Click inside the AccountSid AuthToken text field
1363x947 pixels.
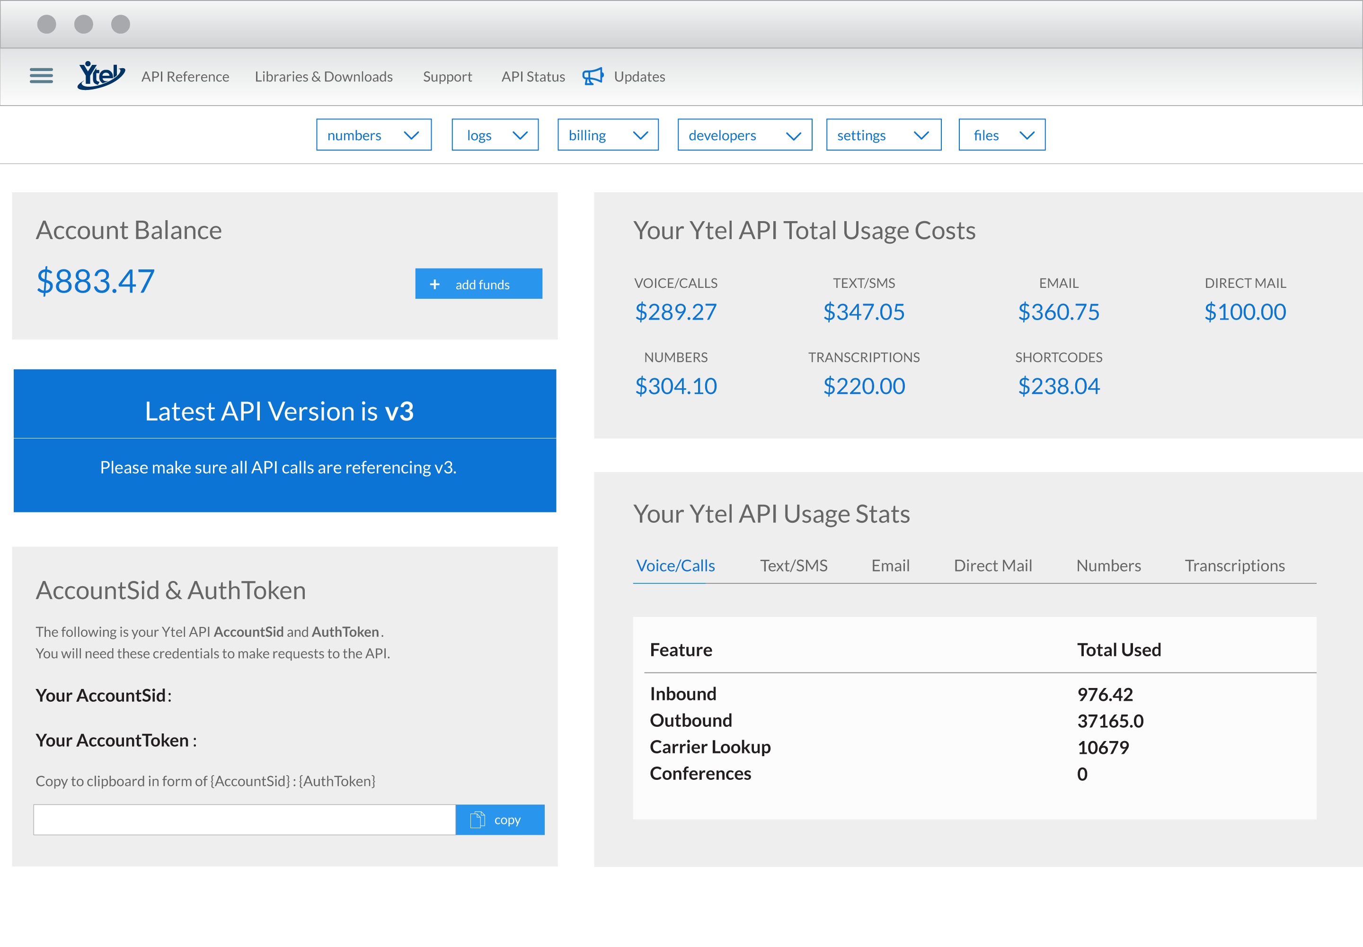(x=243, y=820)
